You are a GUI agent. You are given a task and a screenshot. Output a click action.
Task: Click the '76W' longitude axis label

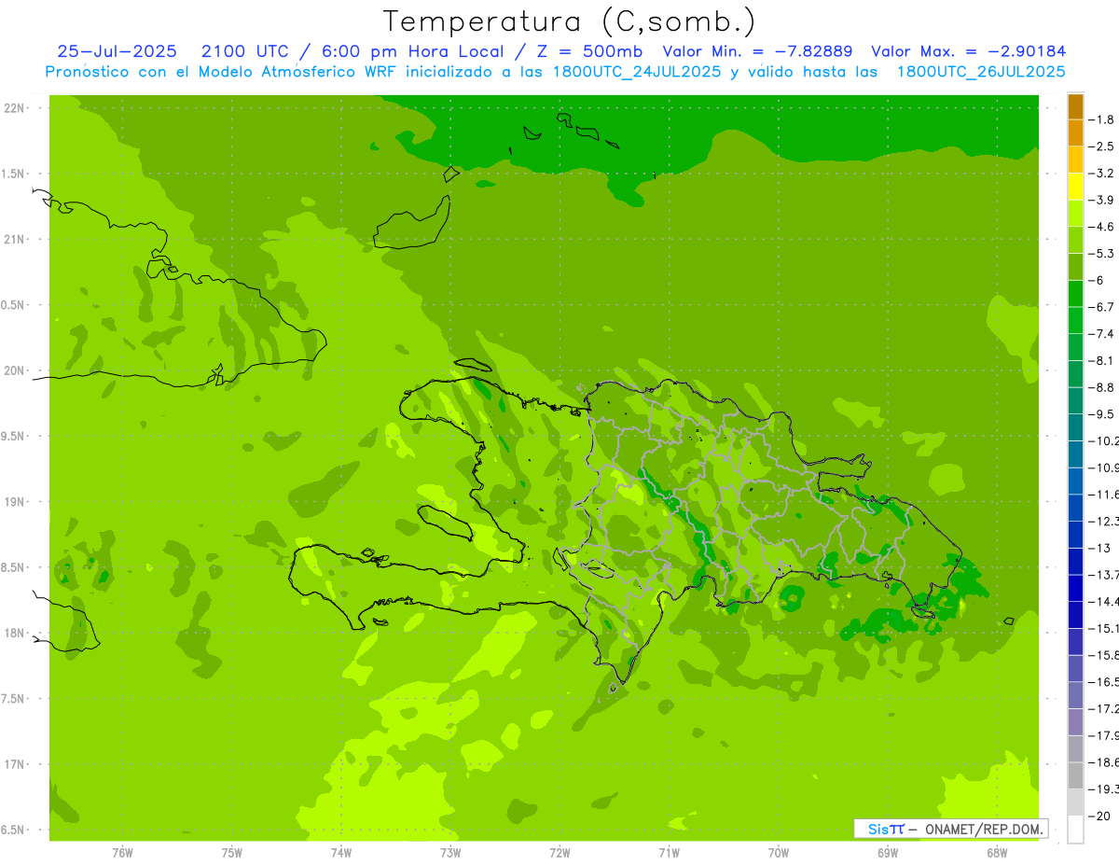122,853
